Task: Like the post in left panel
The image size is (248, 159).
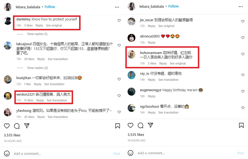Action: [7, 126]
